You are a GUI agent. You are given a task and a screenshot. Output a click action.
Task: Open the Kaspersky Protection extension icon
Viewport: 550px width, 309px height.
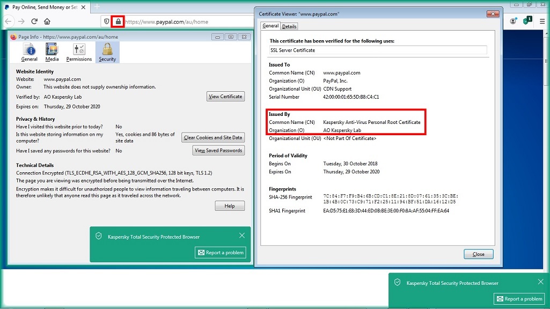[527, 21]
